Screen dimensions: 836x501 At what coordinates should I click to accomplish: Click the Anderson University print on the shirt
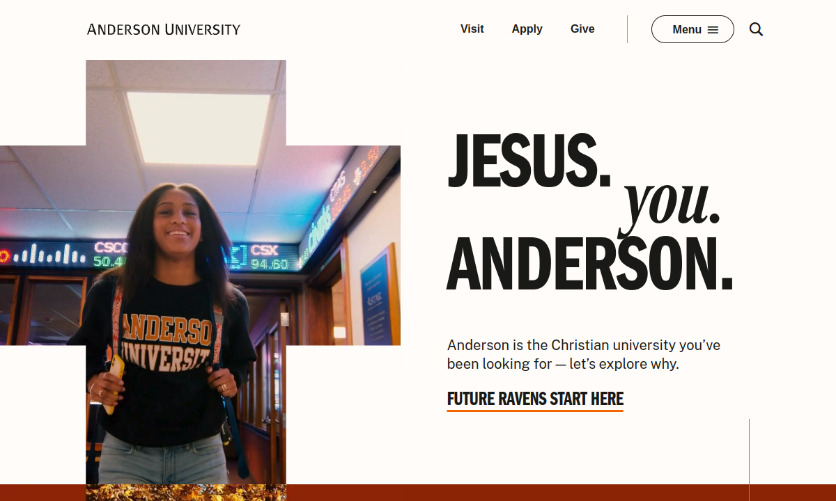(x=167, y=342)
